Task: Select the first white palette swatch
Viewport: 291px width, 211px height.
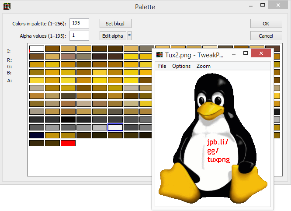Action: 37,49
